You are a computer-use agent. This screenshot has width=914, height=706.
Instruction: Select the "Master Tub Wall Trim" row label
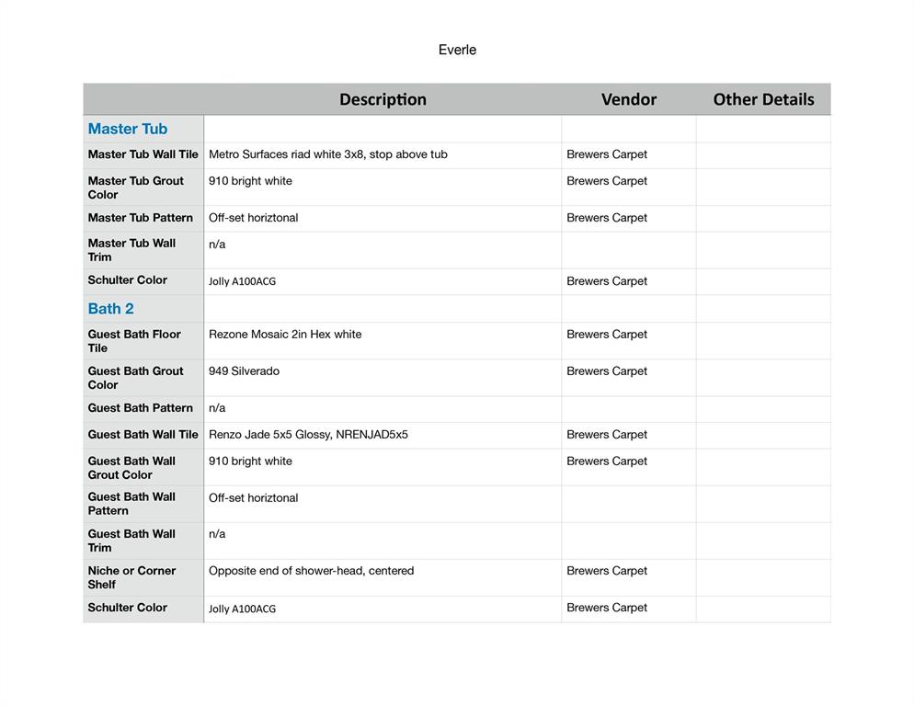[x=131, y=250]
